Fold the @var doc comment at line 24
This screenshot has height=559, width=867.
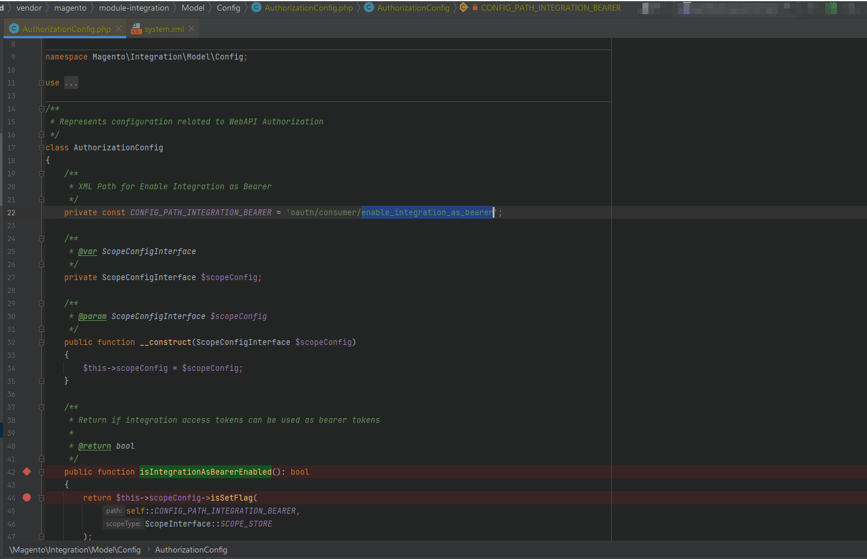click(x=41, y=238)
